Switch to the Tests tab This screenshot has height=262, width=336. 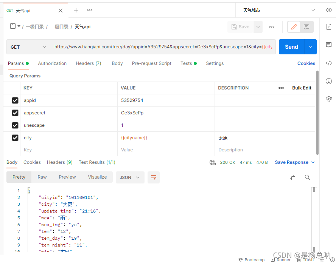tap(188, 63)
